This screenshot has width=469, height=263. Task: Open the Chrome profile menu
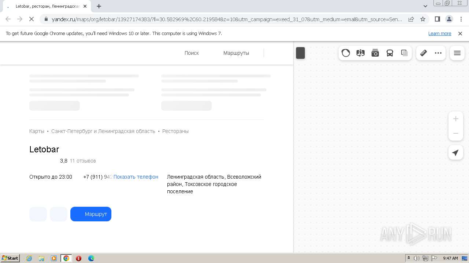(x=449, y=19)
